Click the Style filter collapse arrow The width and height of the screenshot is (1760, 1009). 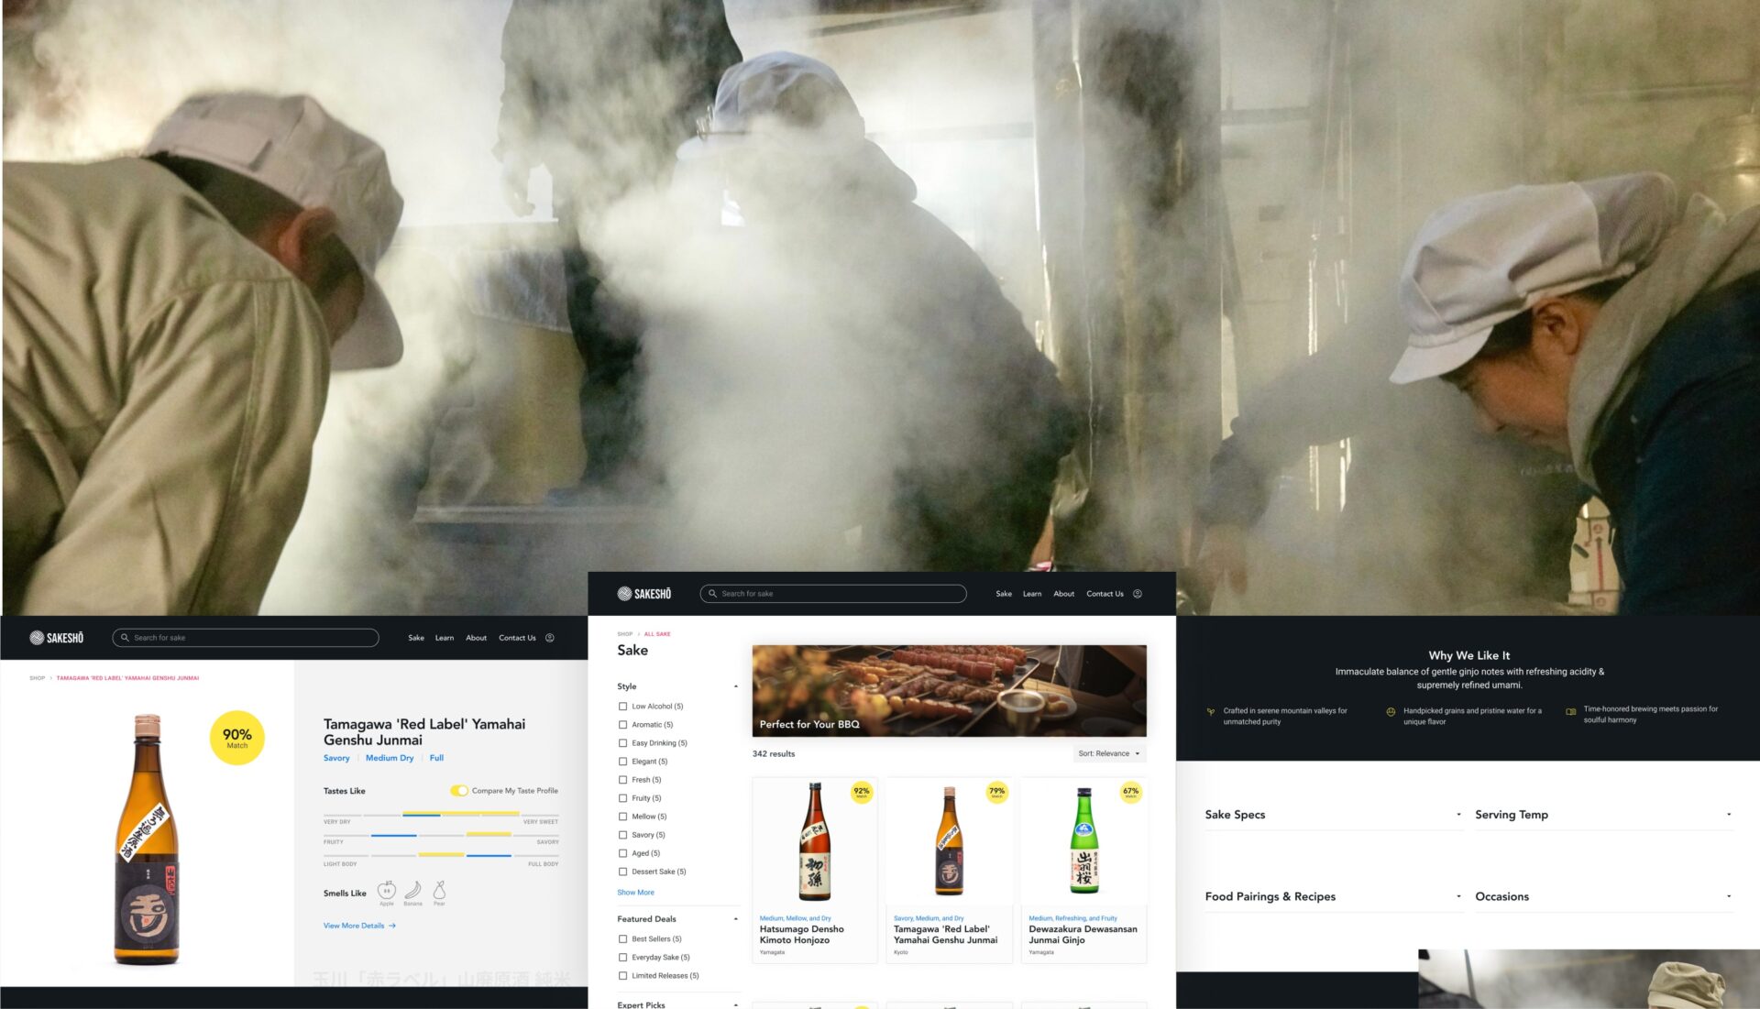tap(736, 685)
